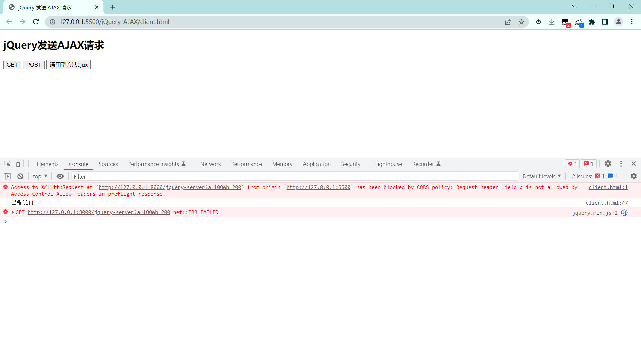
Task: Open the Performance tab
Action: coord(246,164)
